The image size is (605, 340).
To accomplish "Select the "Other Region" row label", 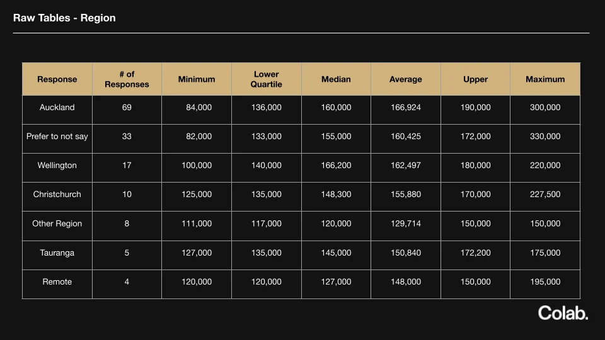I will pyautogui.click(x=57, y=224).
